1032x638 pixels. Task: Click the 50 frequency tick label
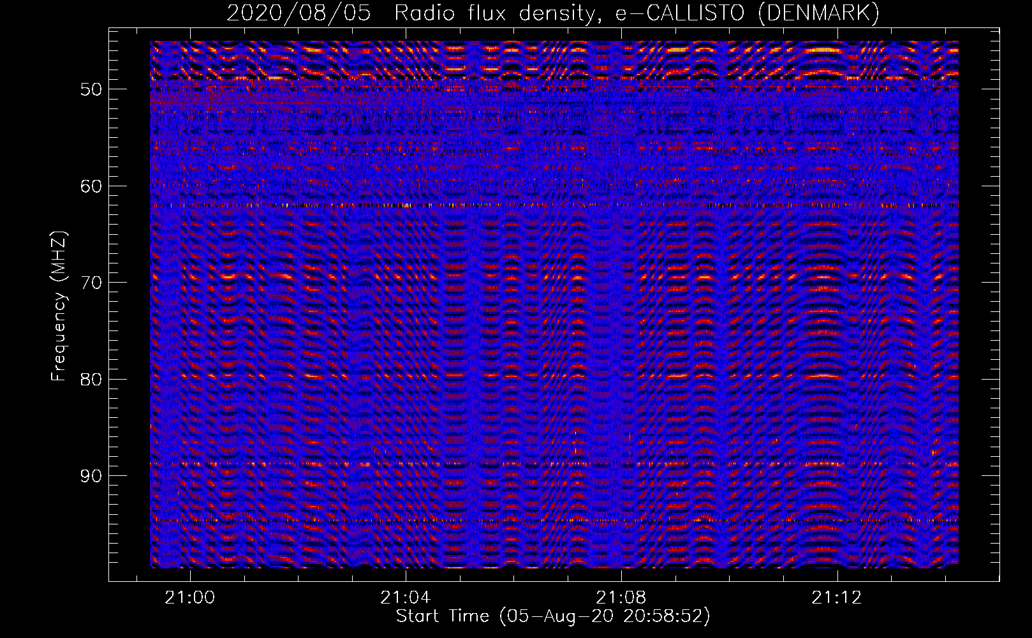coord(91,89)
